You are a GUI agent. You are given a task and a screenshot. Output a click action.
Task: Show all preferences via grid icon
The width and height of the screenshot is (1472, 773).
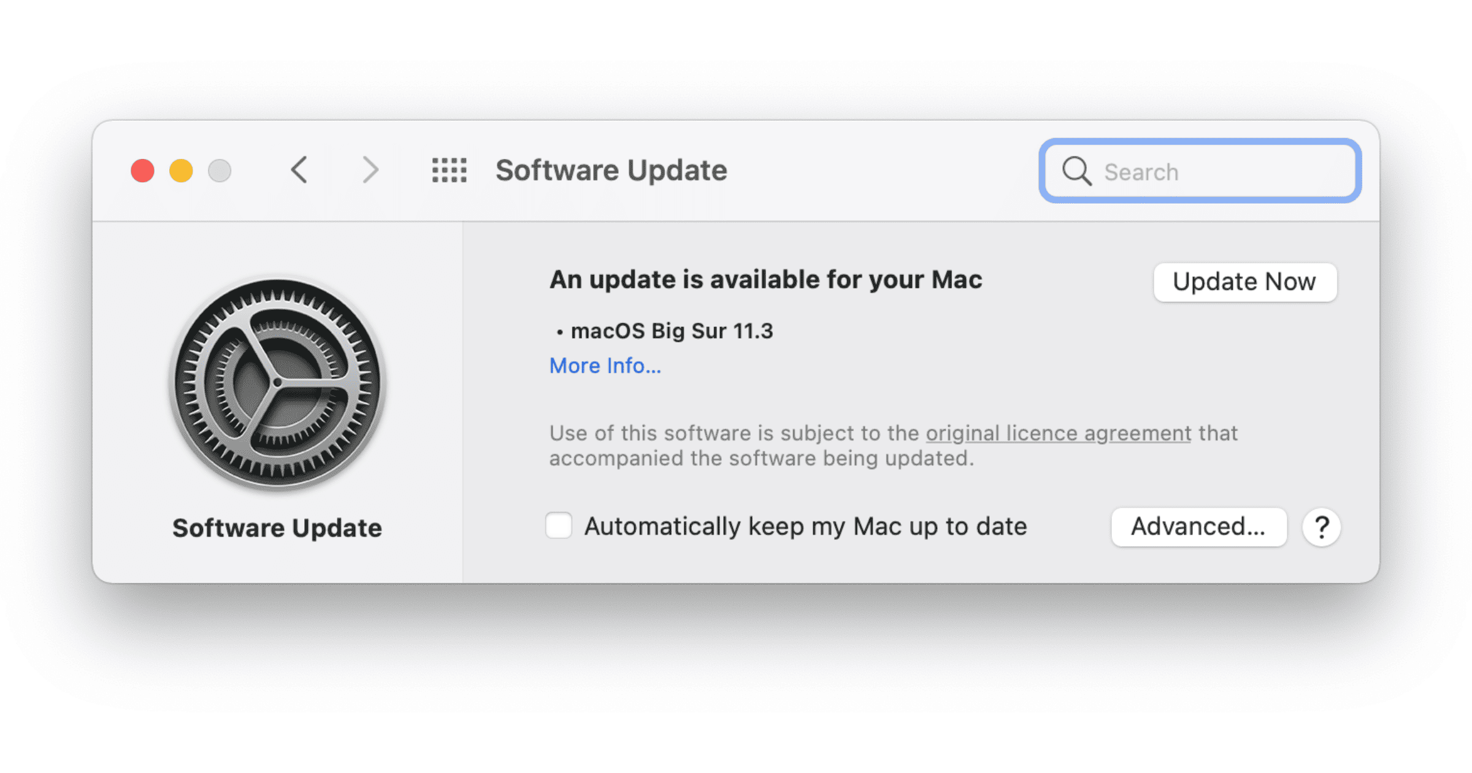(x=449, y=170)
